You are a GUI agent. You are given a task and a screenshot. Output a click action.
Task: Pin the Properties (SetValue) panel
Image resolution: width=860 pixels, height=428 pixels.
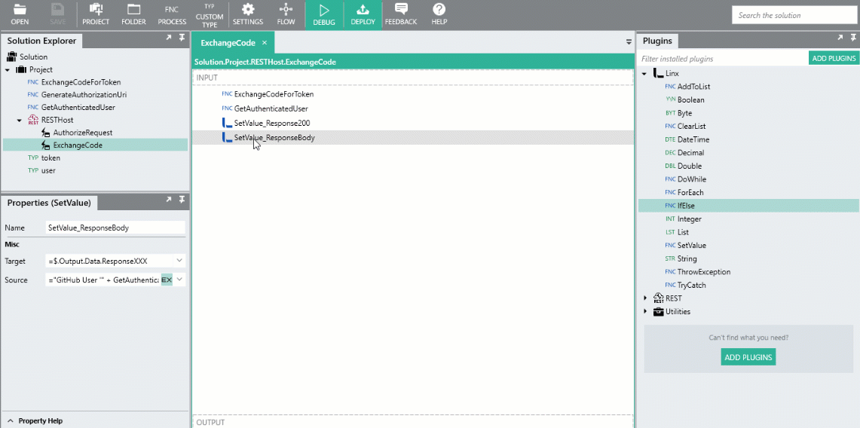click(182, 200)
